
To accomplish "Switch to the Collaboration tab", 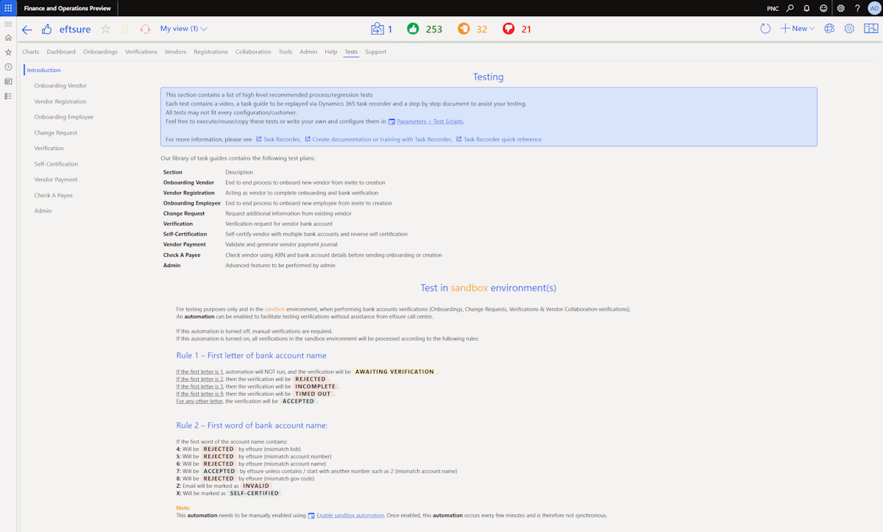I will (x=253, y=52).
